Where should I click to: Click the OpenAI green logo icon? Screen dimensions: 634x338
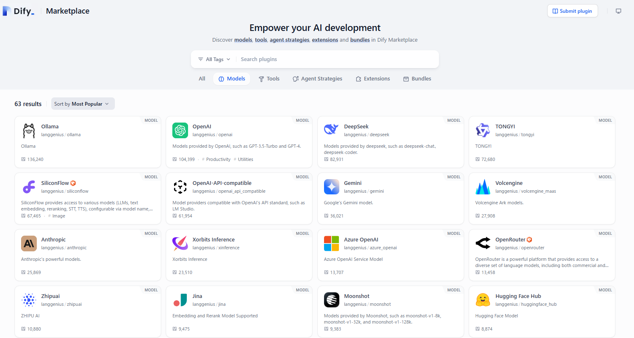pos(180,130)
